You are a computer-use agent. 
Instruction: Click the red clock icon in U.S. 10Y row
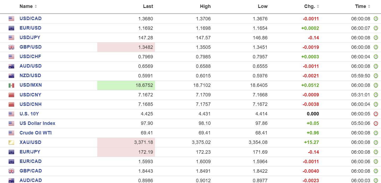pyautogui.click(x=376, y=114)
